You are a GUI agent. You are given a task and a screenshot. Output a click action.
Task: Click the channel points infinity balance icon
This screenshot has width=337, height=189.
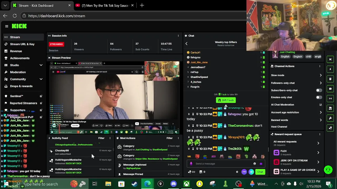[x=191, y=172]
